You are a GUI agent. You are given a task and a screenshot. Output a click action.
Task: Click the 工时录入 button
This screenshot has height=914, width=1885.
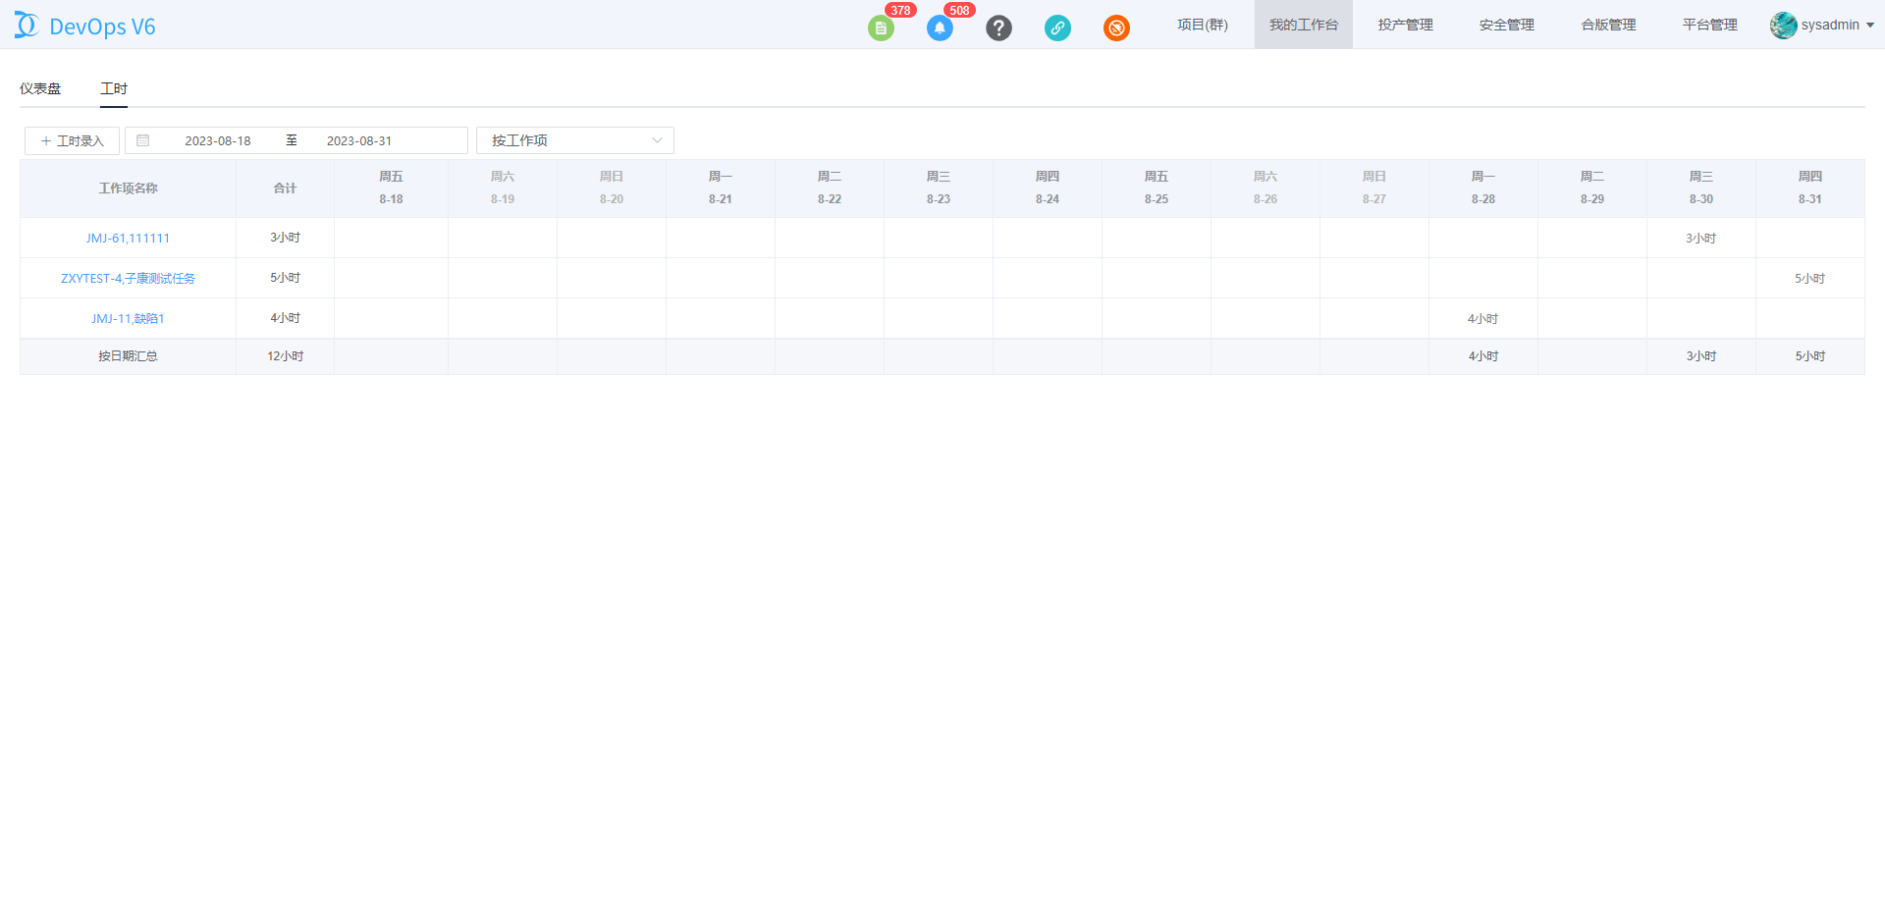[72, 140]
